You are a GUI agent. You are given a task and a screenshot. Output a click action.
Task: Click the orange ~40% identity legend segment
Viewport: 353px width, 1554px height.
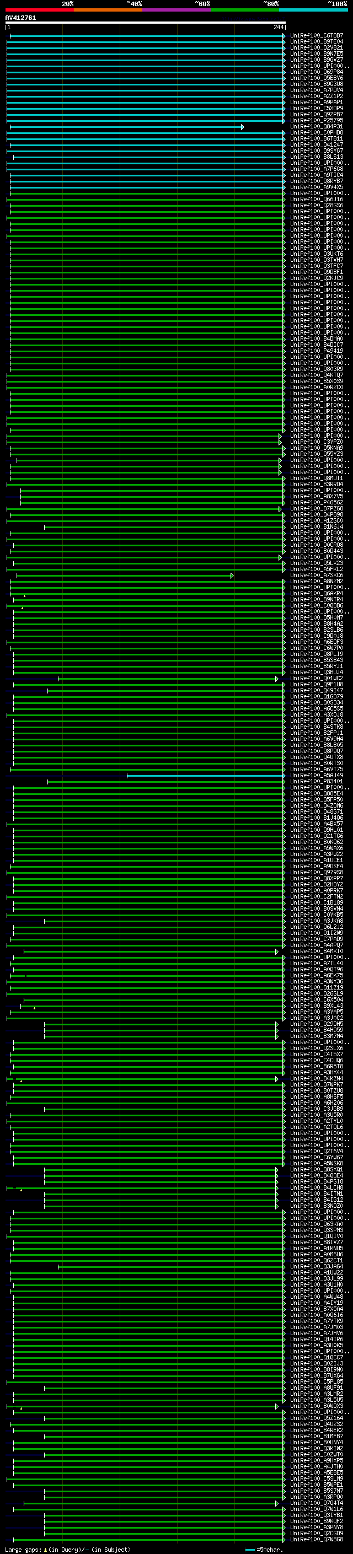click(x=108, y=10)
